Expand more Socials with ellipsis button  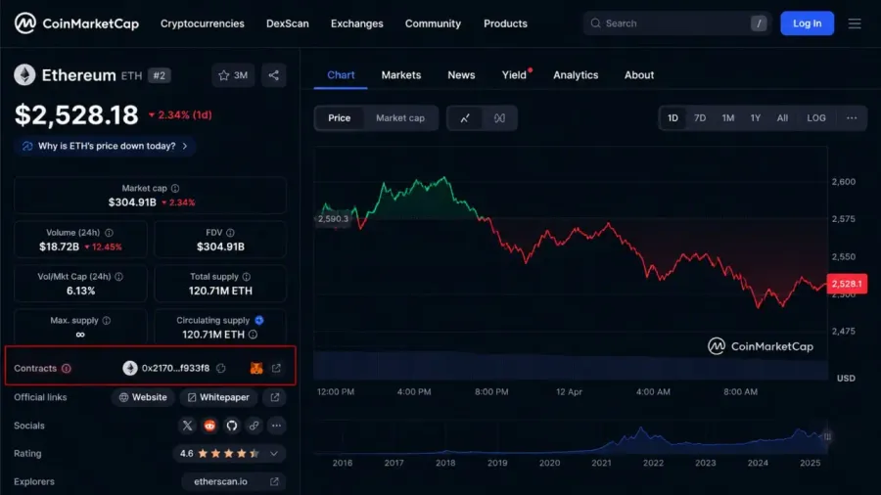tap(276, 426)
